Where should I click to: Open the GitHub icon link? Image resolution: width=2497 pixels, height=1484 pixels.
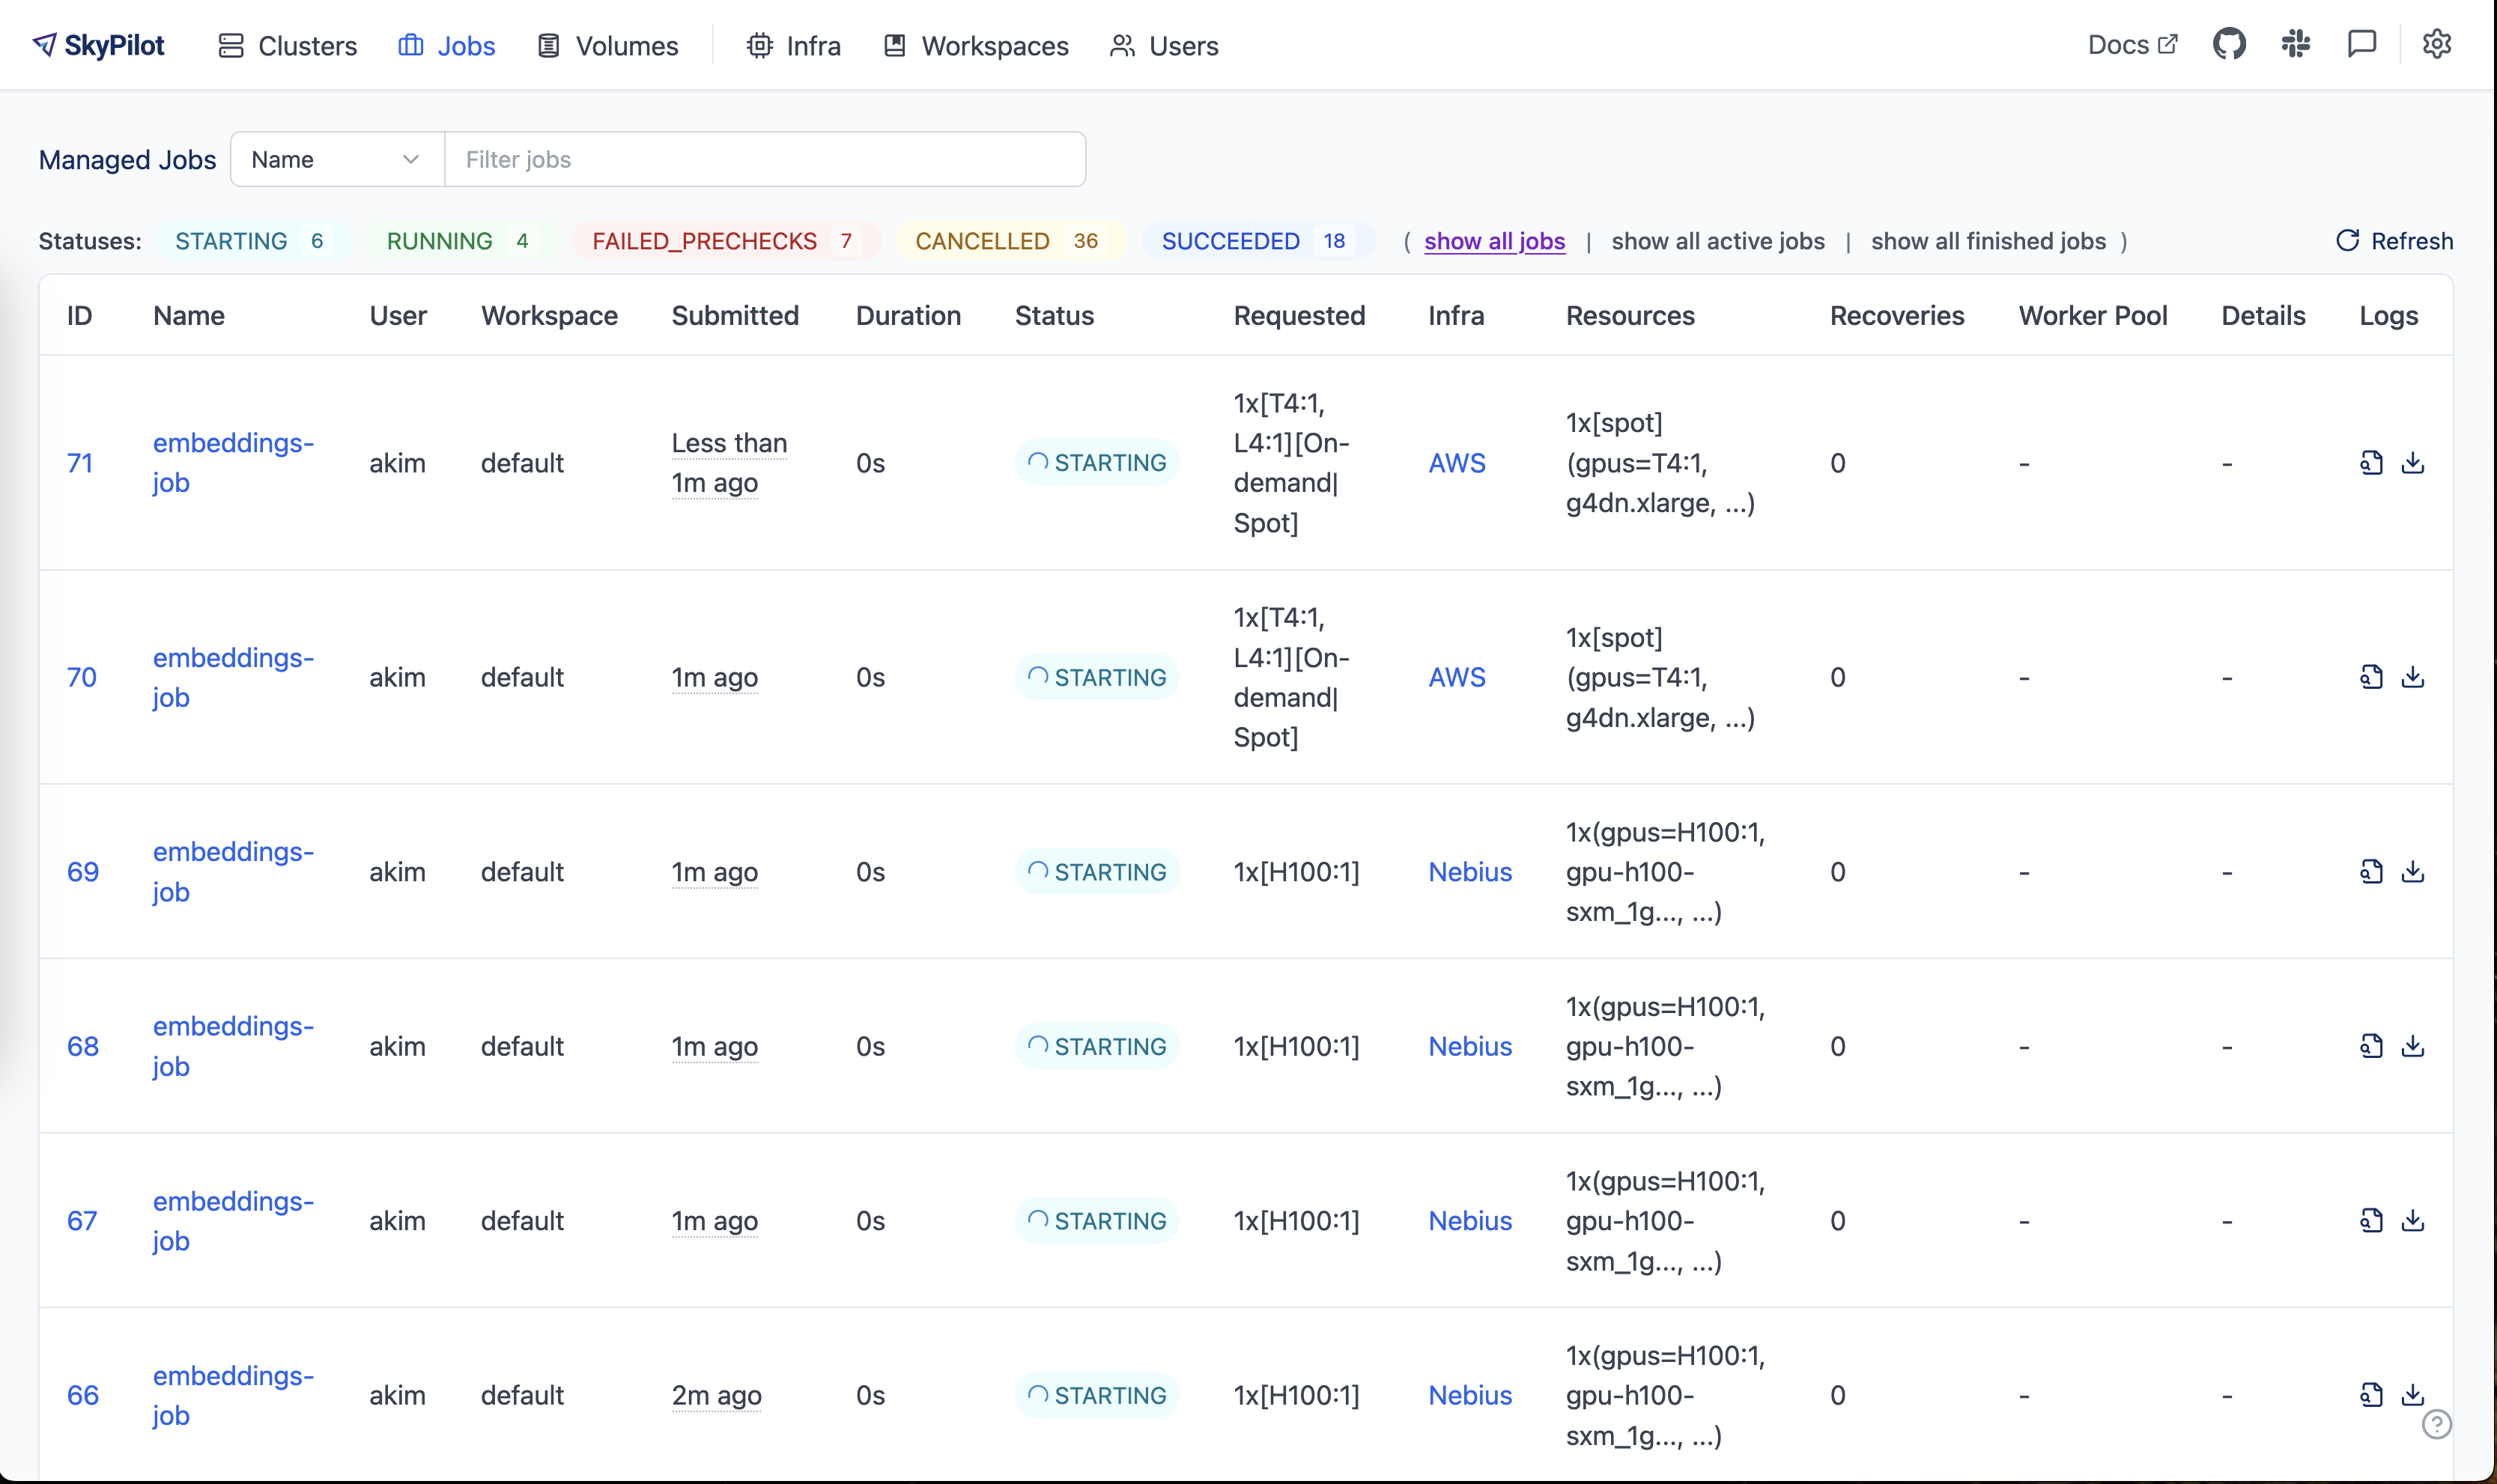point(2229,44)
